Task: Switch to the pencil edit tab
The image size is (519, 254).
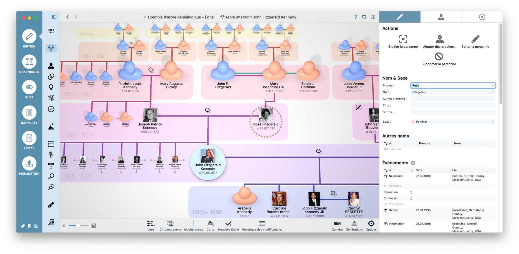Action: [400, 17]
